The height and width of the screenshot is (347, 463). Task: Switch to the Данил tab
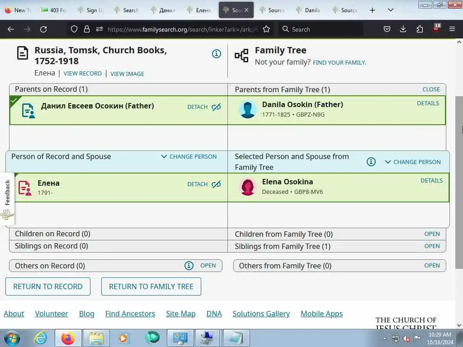(163, 10)
